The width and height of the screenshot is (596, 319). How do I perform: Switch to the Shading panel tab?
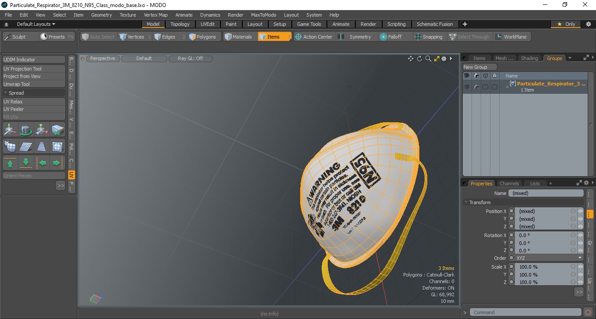(529, 58)
